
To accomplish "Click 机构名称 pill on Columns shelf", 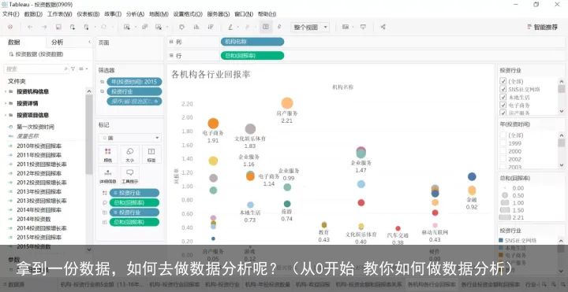I will pos(252,42).
